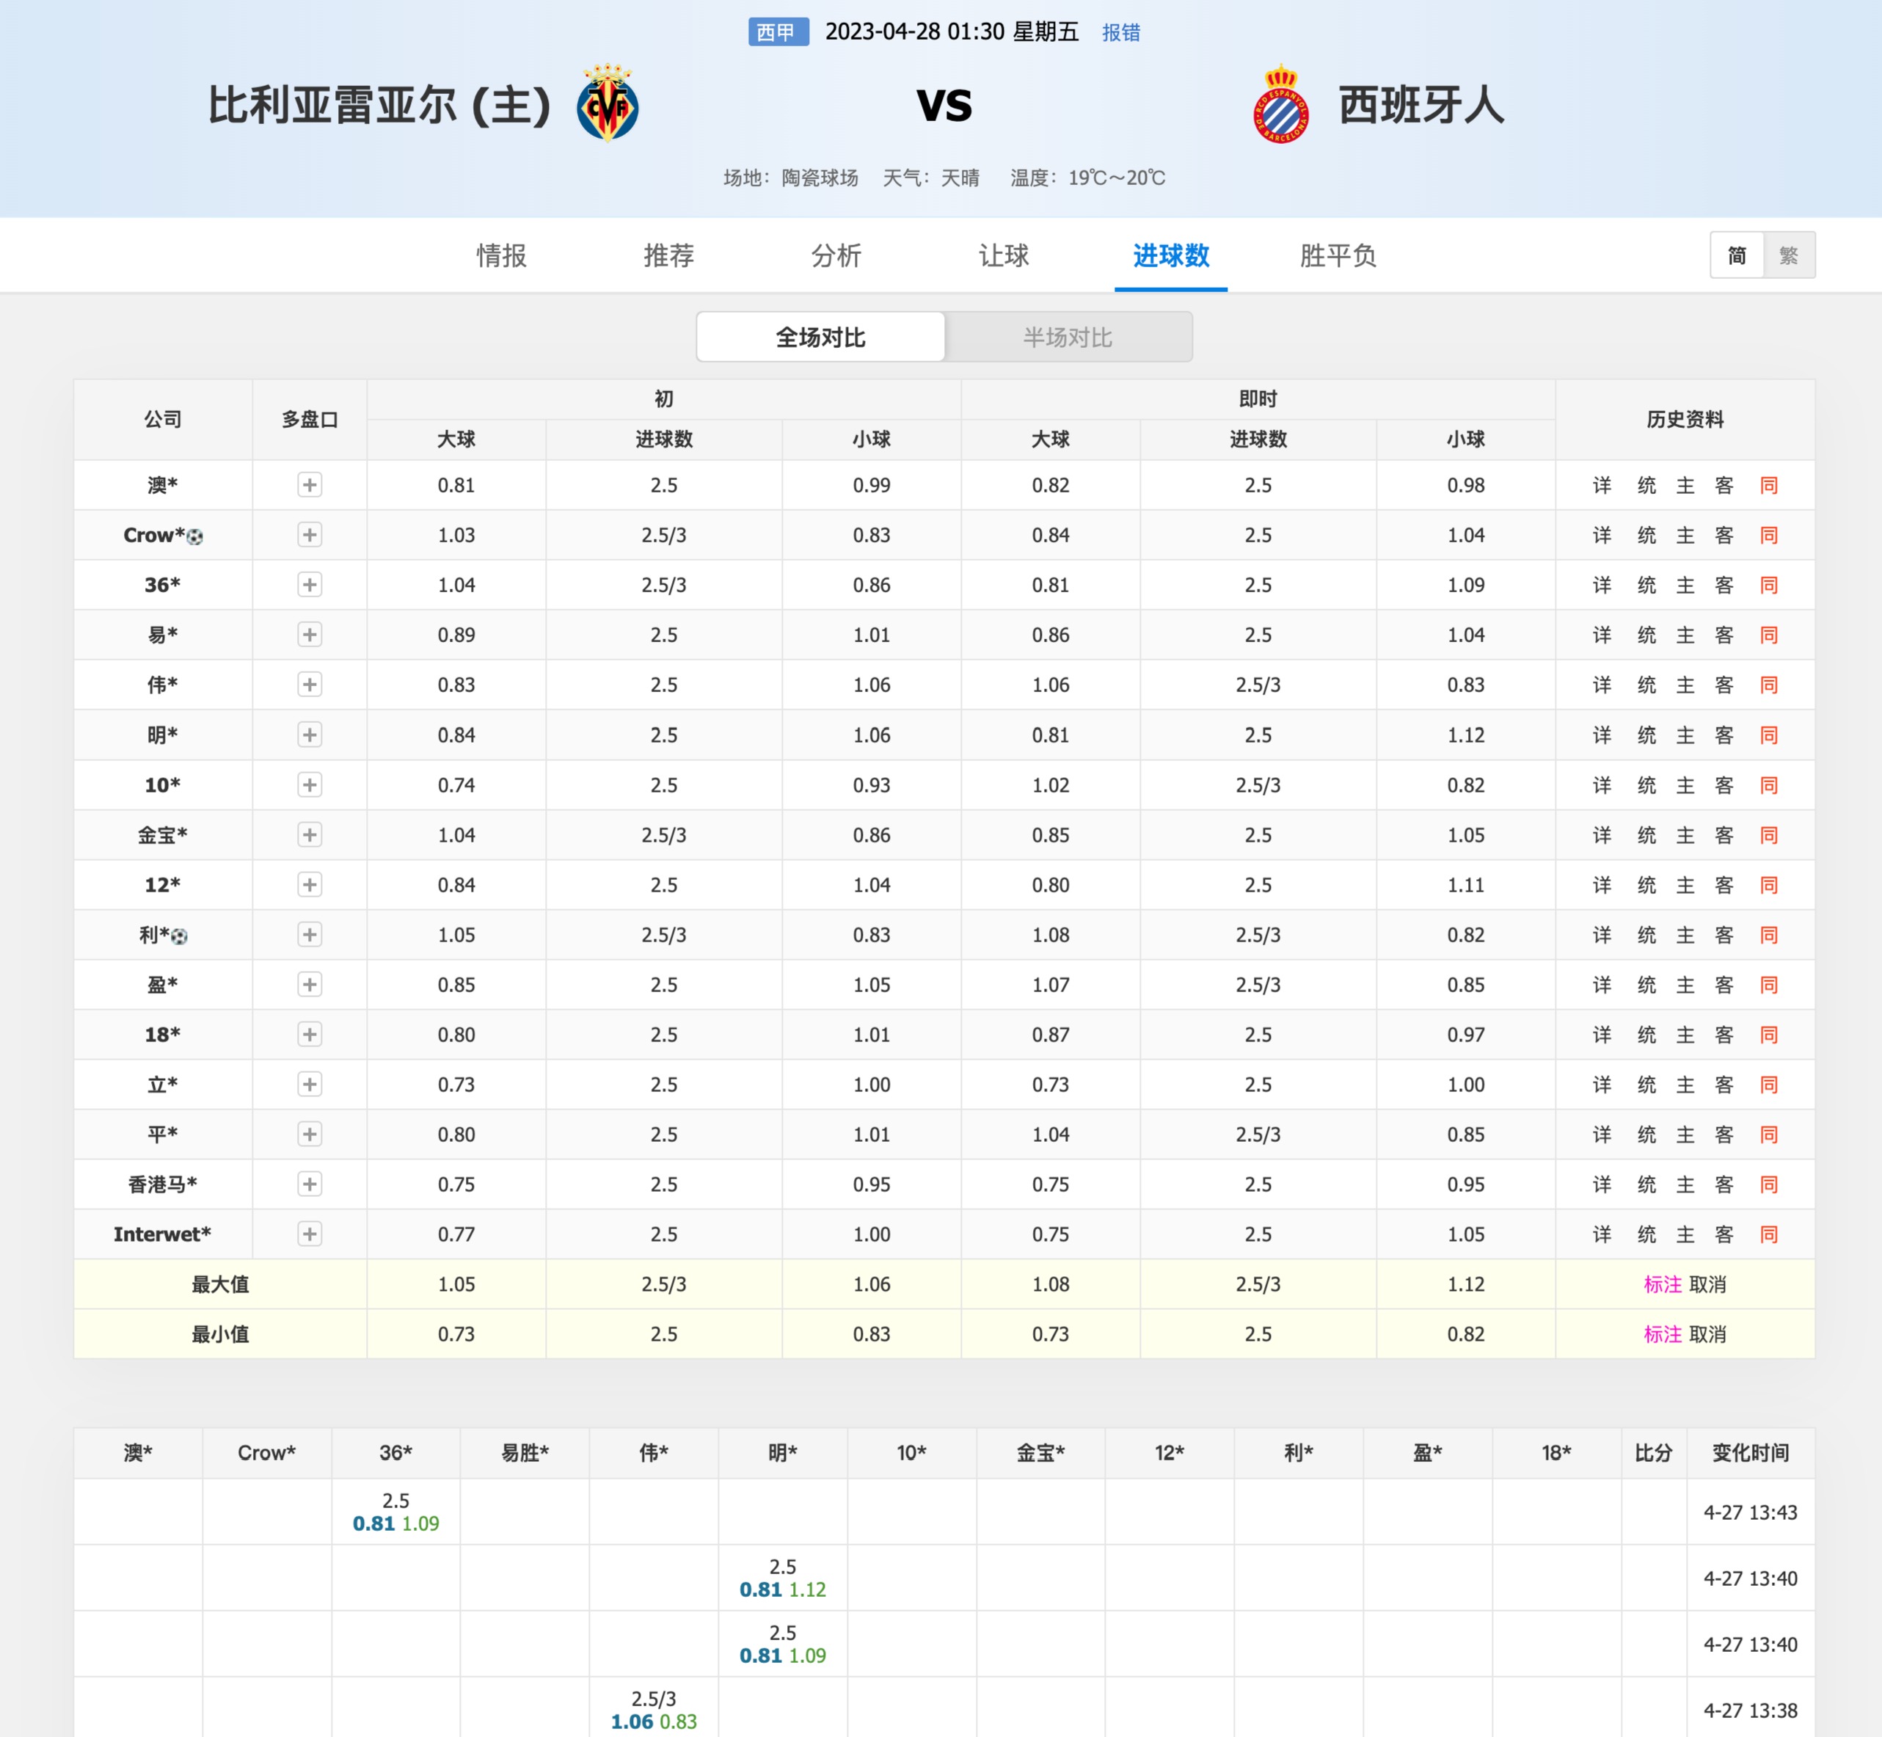Click red 同 link in Interwet* row

[x=1768, y=1234]
